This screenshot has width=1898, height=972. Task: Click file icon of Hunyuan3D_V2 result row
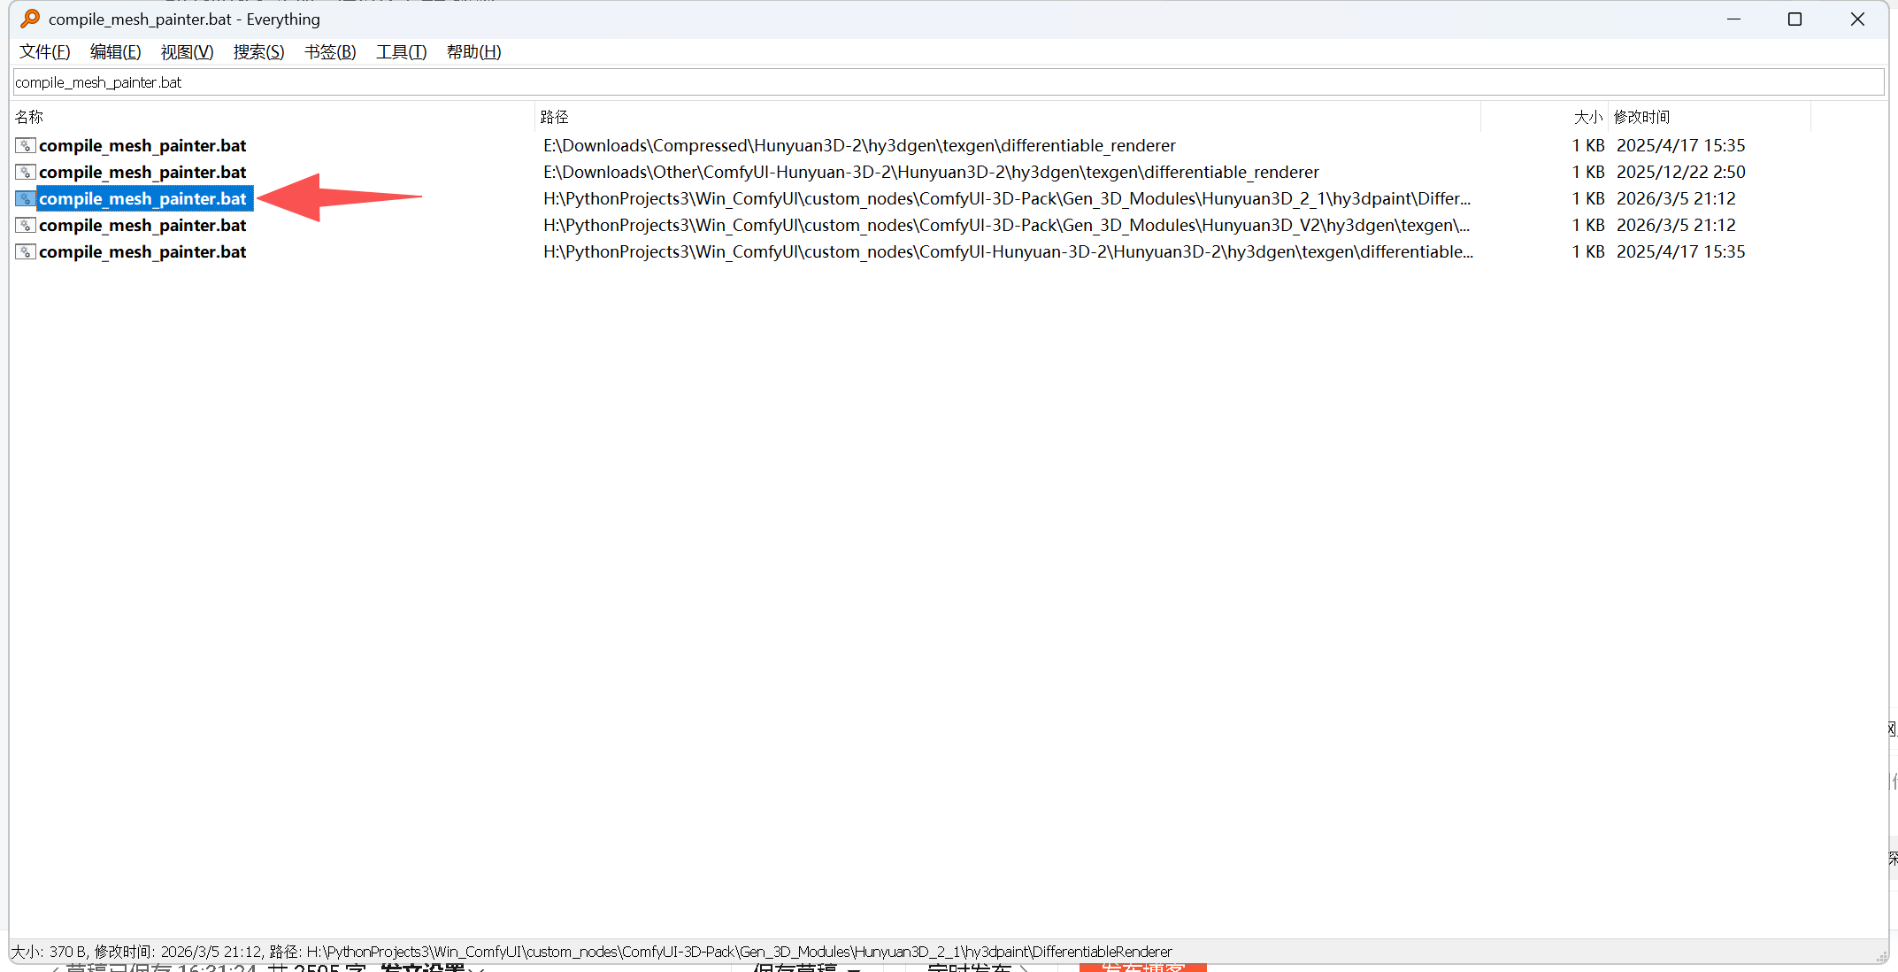point(26,226)
